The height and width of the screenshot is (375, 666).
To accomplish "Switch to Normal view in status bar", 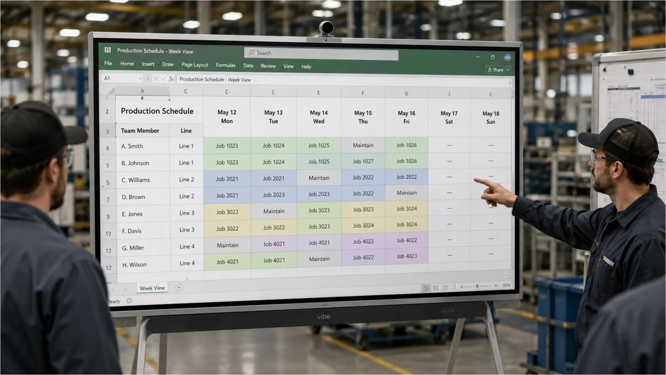I will (426, 288).
